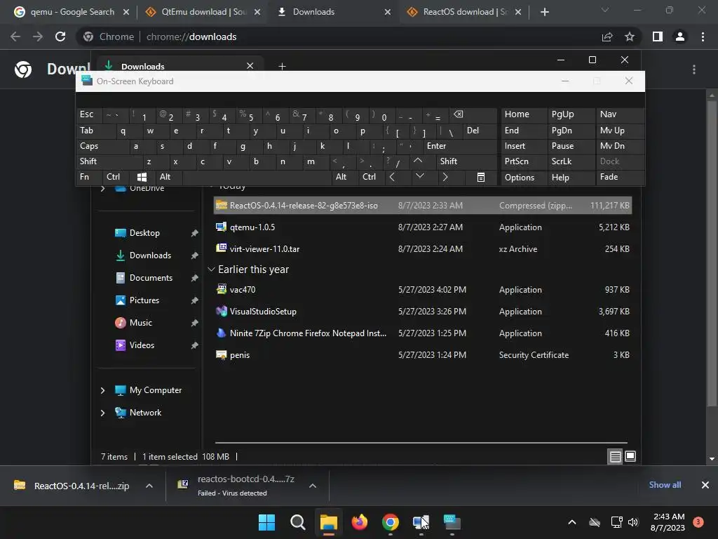Open options arrow for reactos-bootcd download
Image resolution: width=718 pixels, height=539 pixels.
[313, 486]
